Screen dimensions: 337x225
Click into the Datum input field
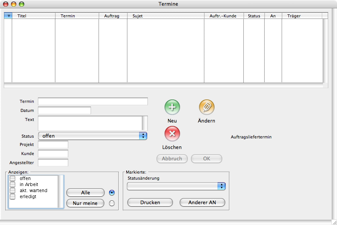[64, 110]
